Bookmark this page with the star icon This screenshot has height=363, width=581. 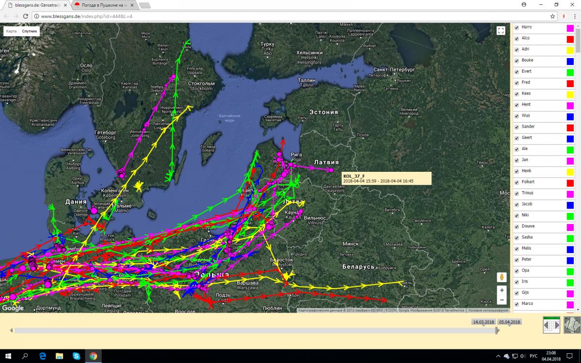(x=552, y=16)
